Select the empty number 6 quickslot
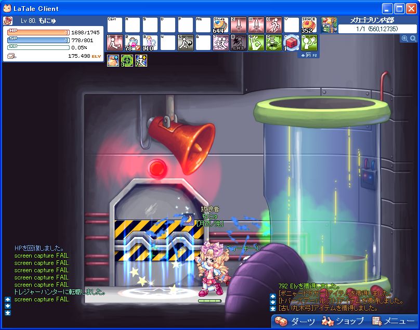The width and height of the screenshot is (420, 330). pyautogui.click(x=203, y=43)
